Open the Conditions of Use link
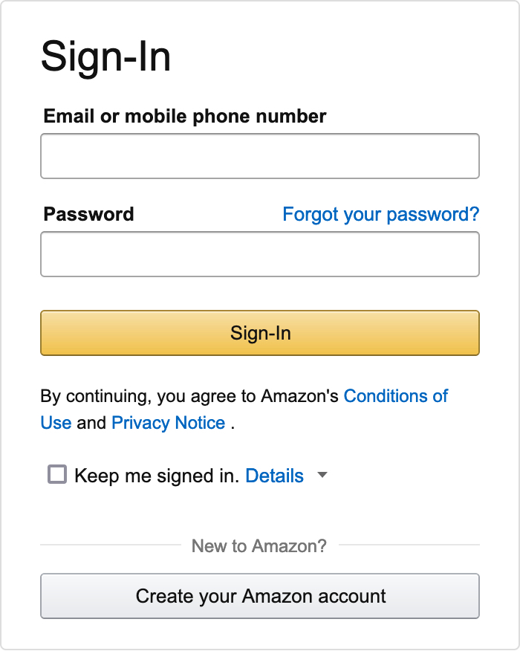The height and width of the screenshot is (651, 520). pyautogui.click(x=395, y=396)
